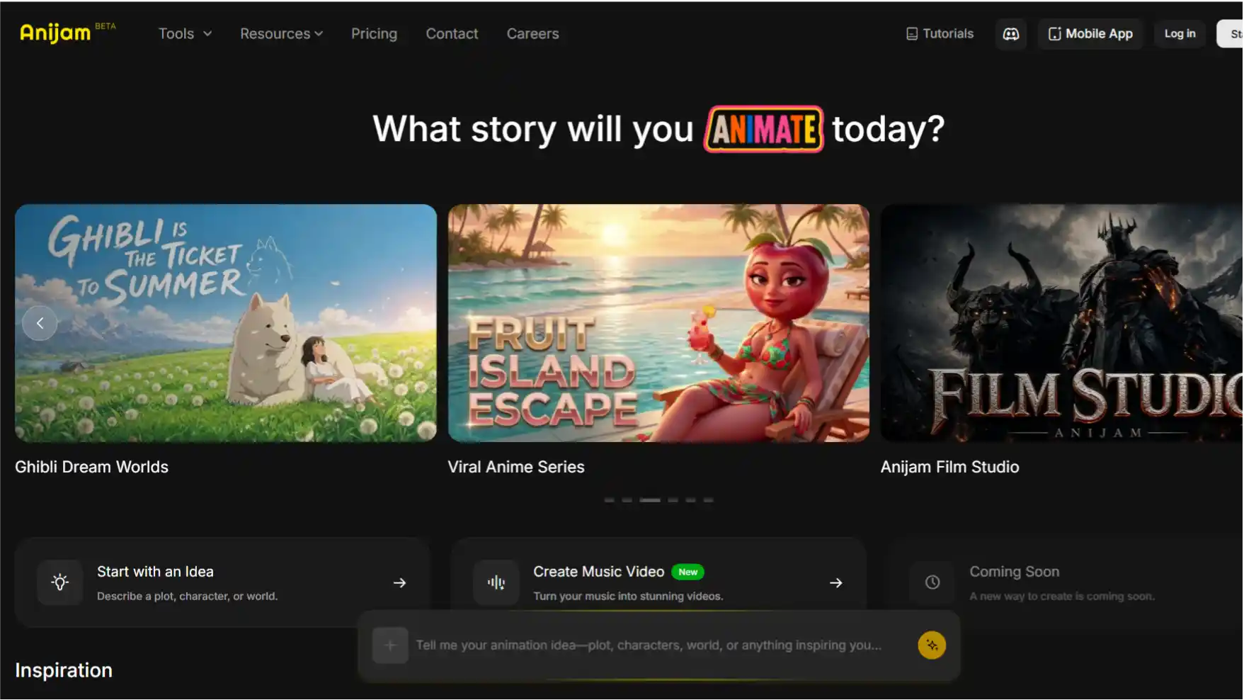The height and width of the screenshot is (700, 1244).
Task: Expand the Resources dropdown menu
Action: [x=281, y=34]
